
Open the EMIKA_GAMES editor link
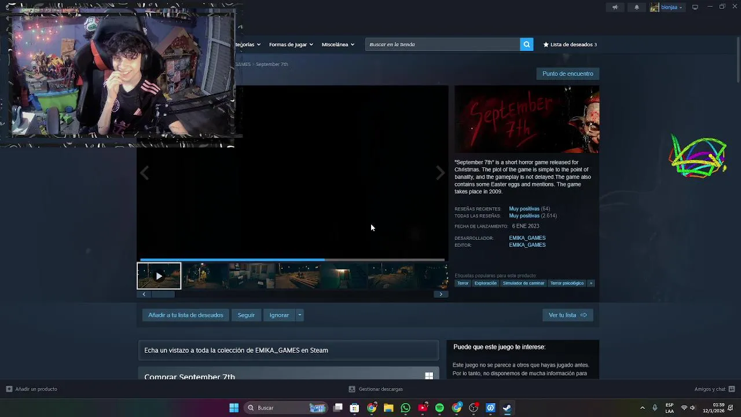[527, 245]
